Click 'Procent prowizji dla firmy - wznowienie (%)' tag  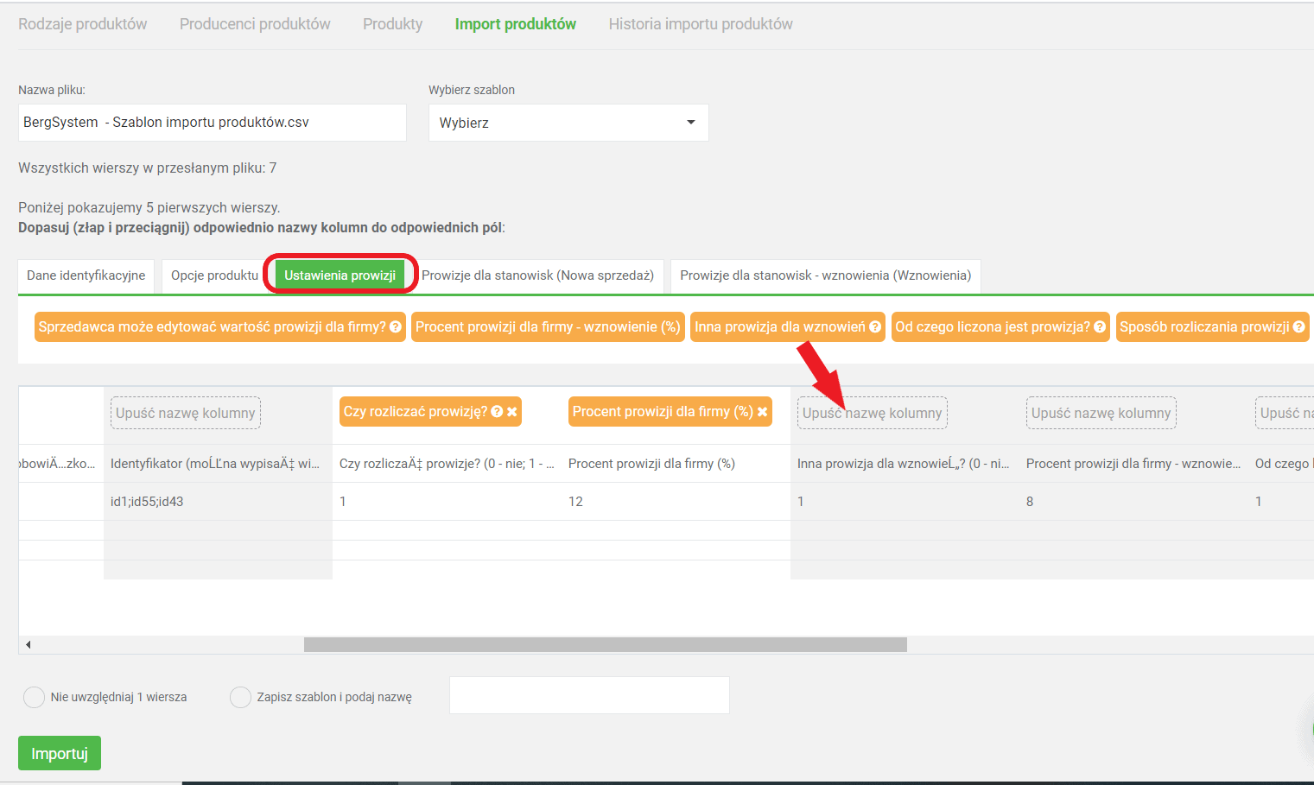coord(547,327)
